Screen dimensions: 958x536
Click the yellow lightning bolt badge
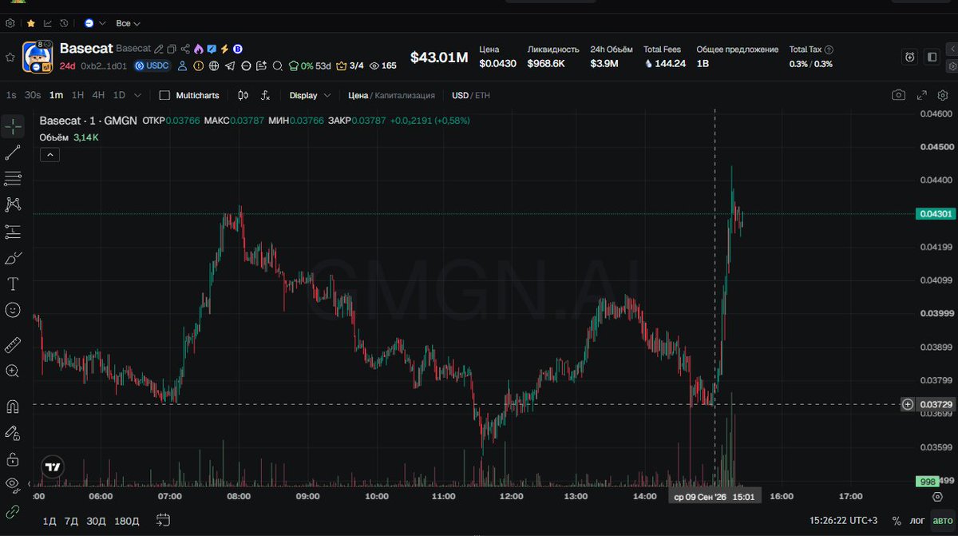[224, 49]
